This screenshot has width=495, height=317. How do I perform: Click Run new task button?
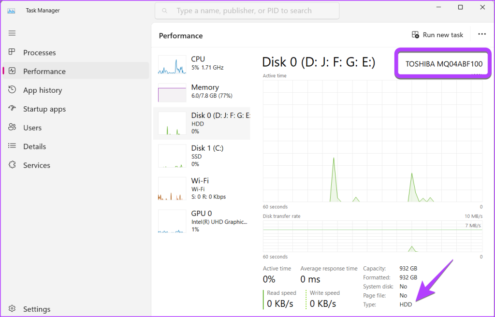pyautogui.click(x=437, y=35)
